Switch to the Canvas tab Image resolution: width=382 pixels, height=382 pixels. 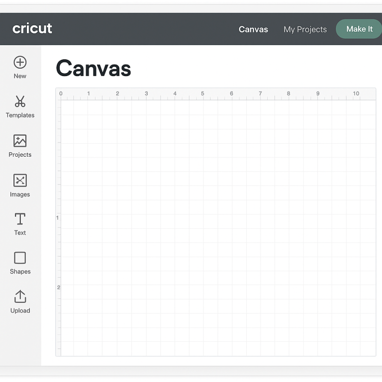coord(253,29)
